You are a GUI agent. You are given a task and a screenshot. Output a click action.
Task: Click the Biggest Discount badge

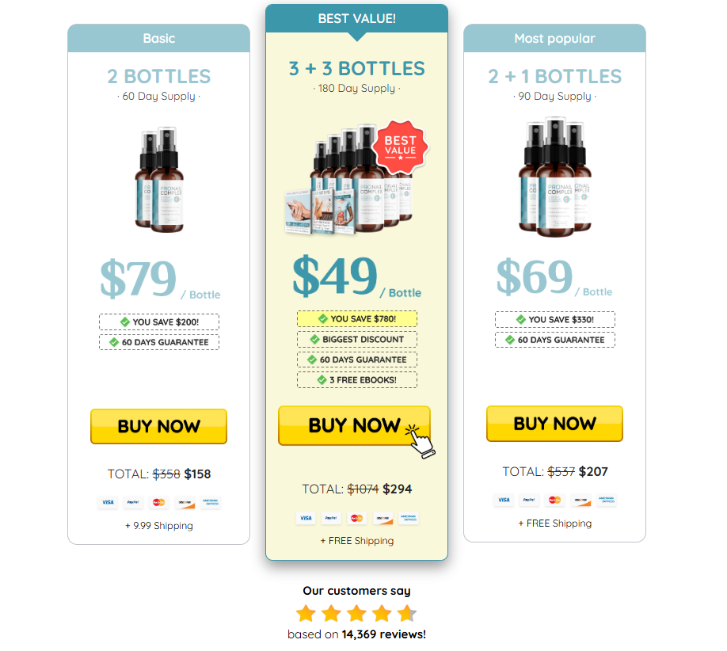click(x=357, y=340)
